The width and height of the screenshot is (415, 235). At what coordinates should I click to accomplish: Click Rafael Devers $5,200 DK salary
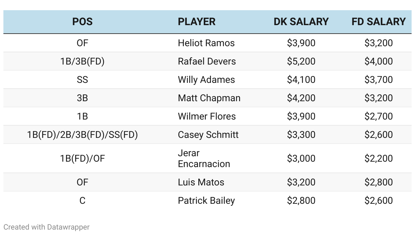[x=301, y=61]
